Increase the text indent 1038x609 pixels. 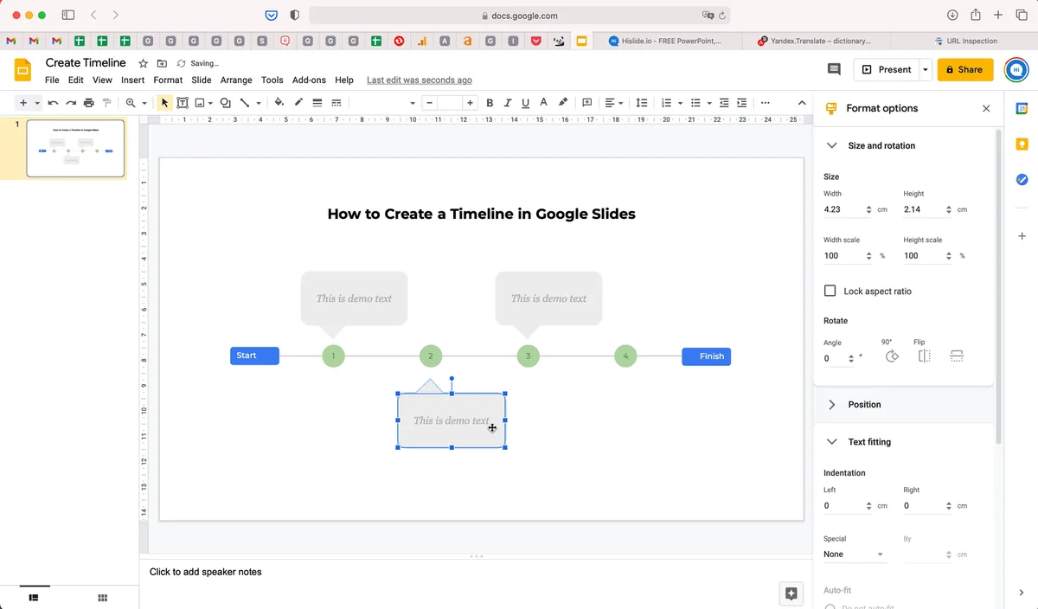click(741, 103)
